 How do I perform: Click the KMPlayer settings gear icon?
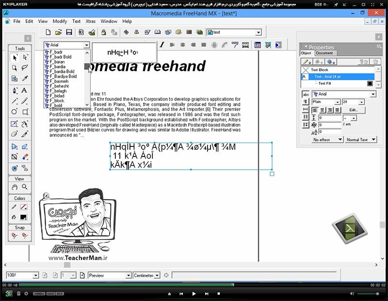(26, 294)
